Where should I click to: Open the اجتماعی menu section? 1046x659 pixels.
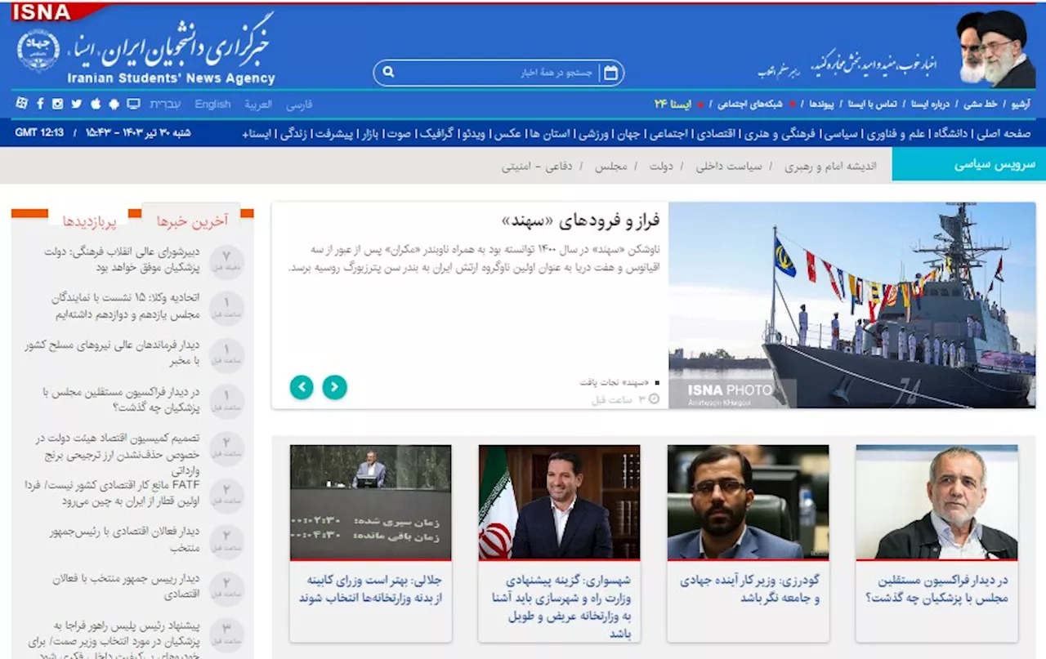pyautogui.click(x=668, y=132)
